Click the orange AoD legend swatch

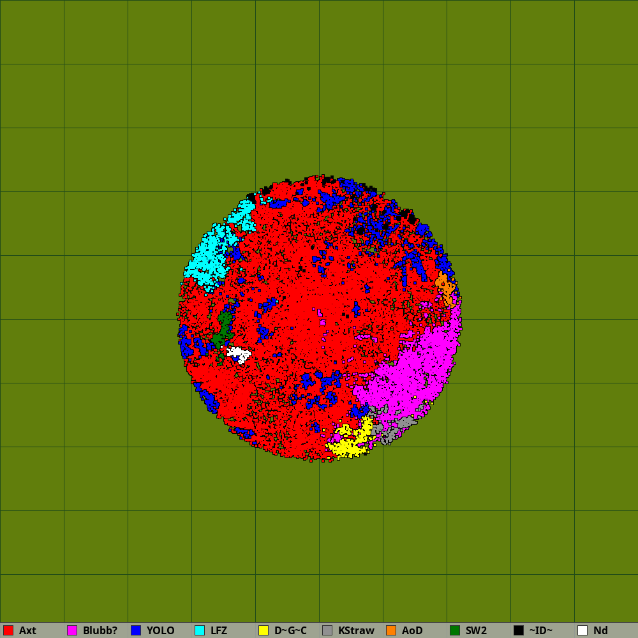[x=391, y=630]
